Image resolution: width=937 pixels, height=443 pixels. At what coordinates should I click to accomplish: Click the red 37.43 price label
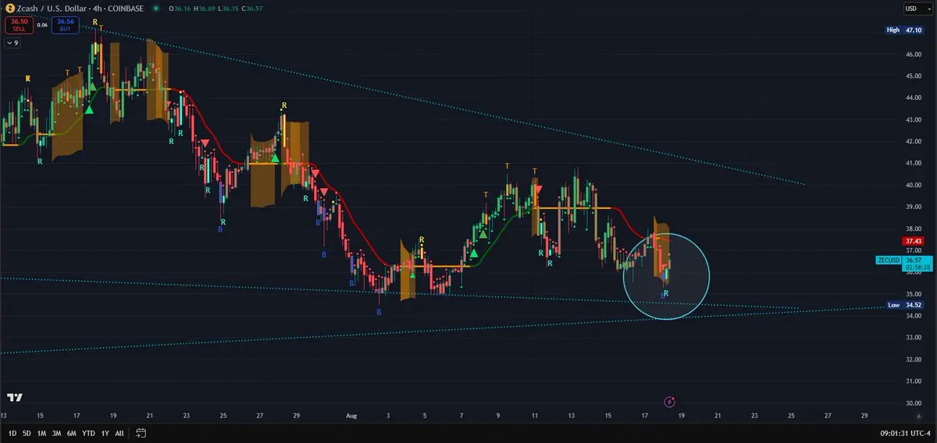click(913, 241)
